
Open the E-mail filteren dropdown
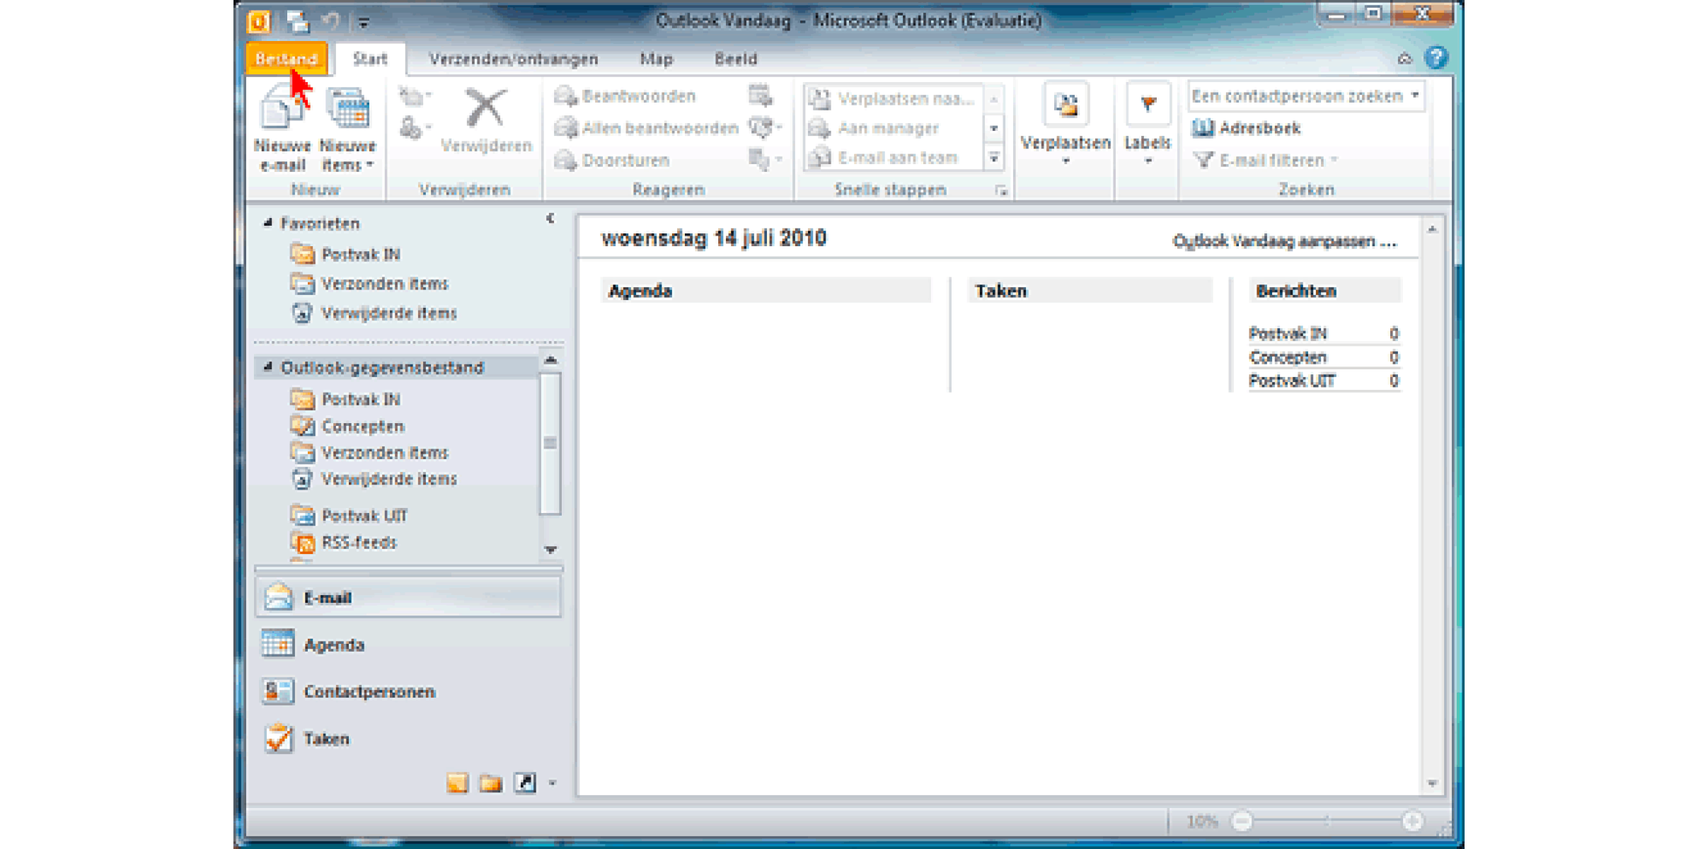(1266, 161)
